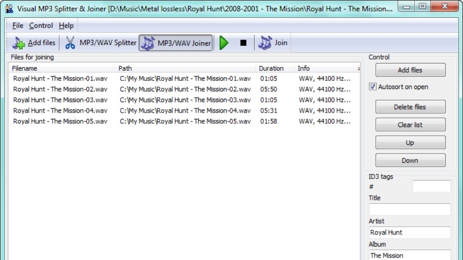Switch to MP3/WAV Splitter scissors mode
The width and height of the screenshot is (463, 260).
point(100,43)
